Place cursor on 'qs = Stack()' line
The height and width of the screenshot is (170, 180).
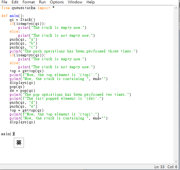pyautogui.click(x=22, y=20)
